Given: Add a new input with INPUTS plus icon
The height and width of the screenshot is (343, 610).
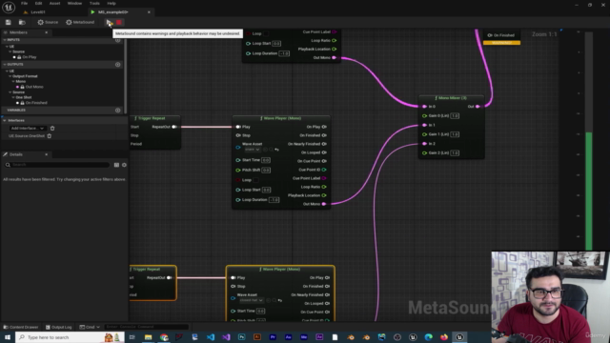Looking at the screenshot, I should (x=118, y=40).
